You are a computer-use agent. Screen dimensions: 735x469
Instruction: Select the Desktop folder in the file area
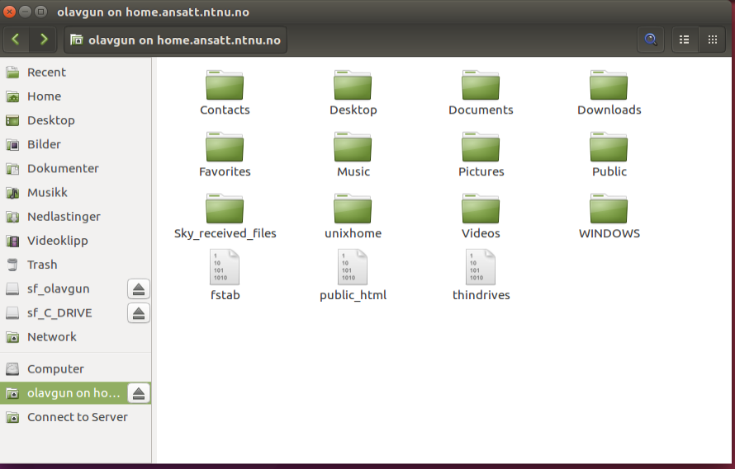(353, 93)
